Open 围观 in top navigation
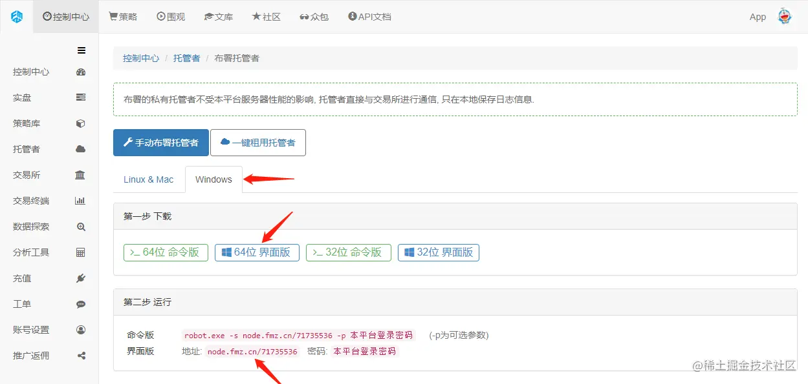The image size is (808, 384). [x=171, y=17]
